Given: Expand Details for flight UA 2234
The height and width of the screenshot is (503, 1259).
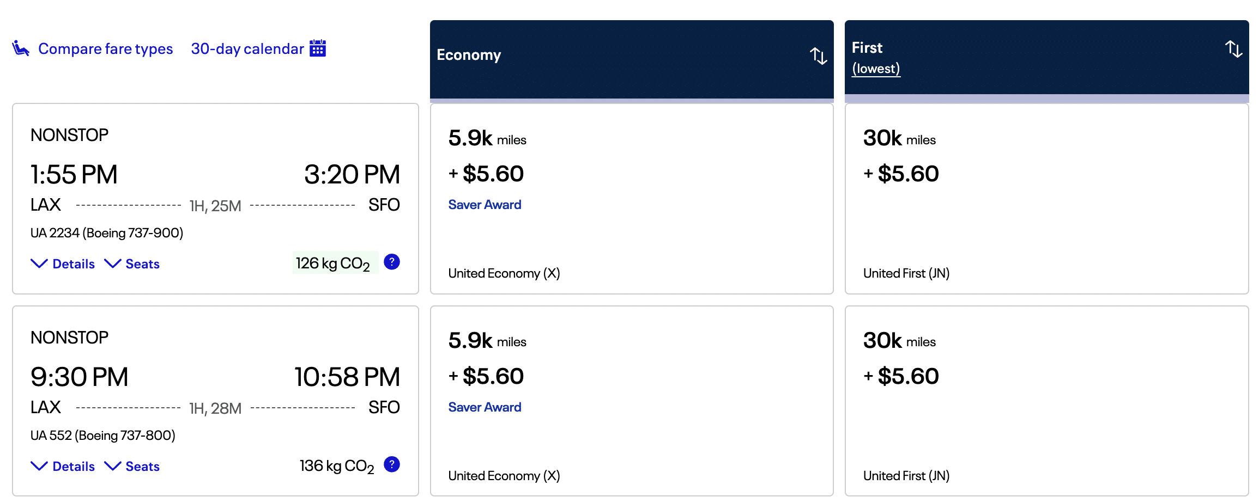Looking at the screenshot, I should click(x=63, y=264).
